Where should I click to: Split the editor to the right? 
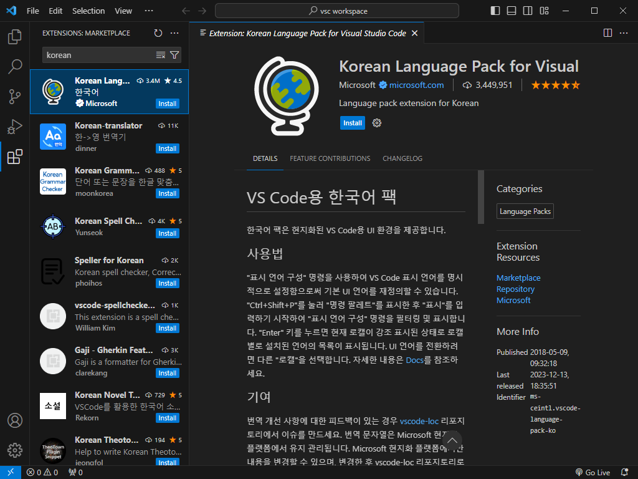pyautogui.click(x=607, y=33)
